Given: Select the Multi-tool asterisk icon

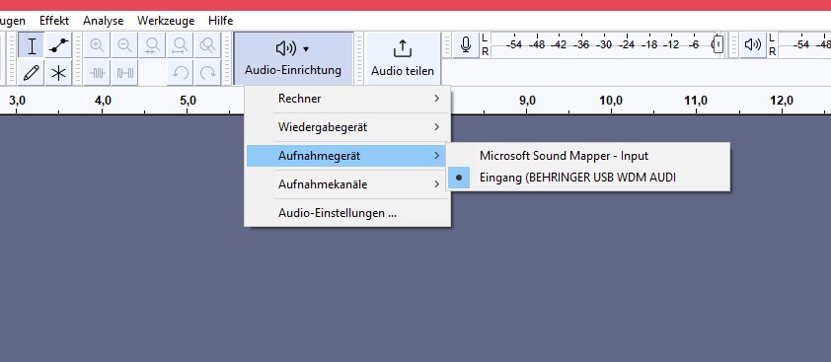Looking at the screenshot, I should click(58, 73).
